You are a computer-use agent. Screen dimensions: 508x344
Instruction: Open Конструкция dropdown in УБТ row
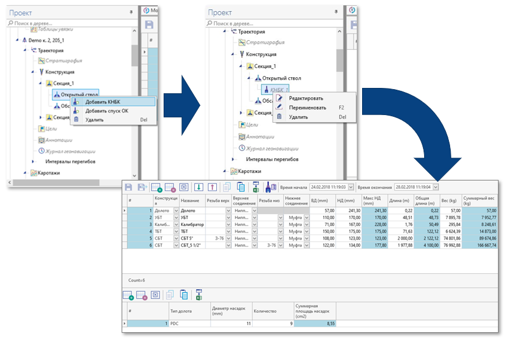(x=176, y=218)
